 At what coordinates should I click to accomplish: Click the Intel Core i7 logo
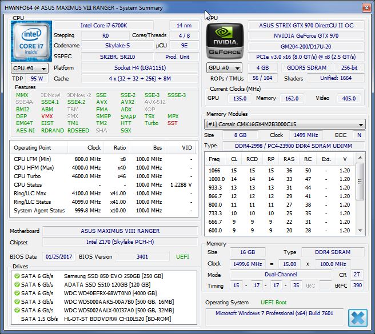(x=31, y=41)
